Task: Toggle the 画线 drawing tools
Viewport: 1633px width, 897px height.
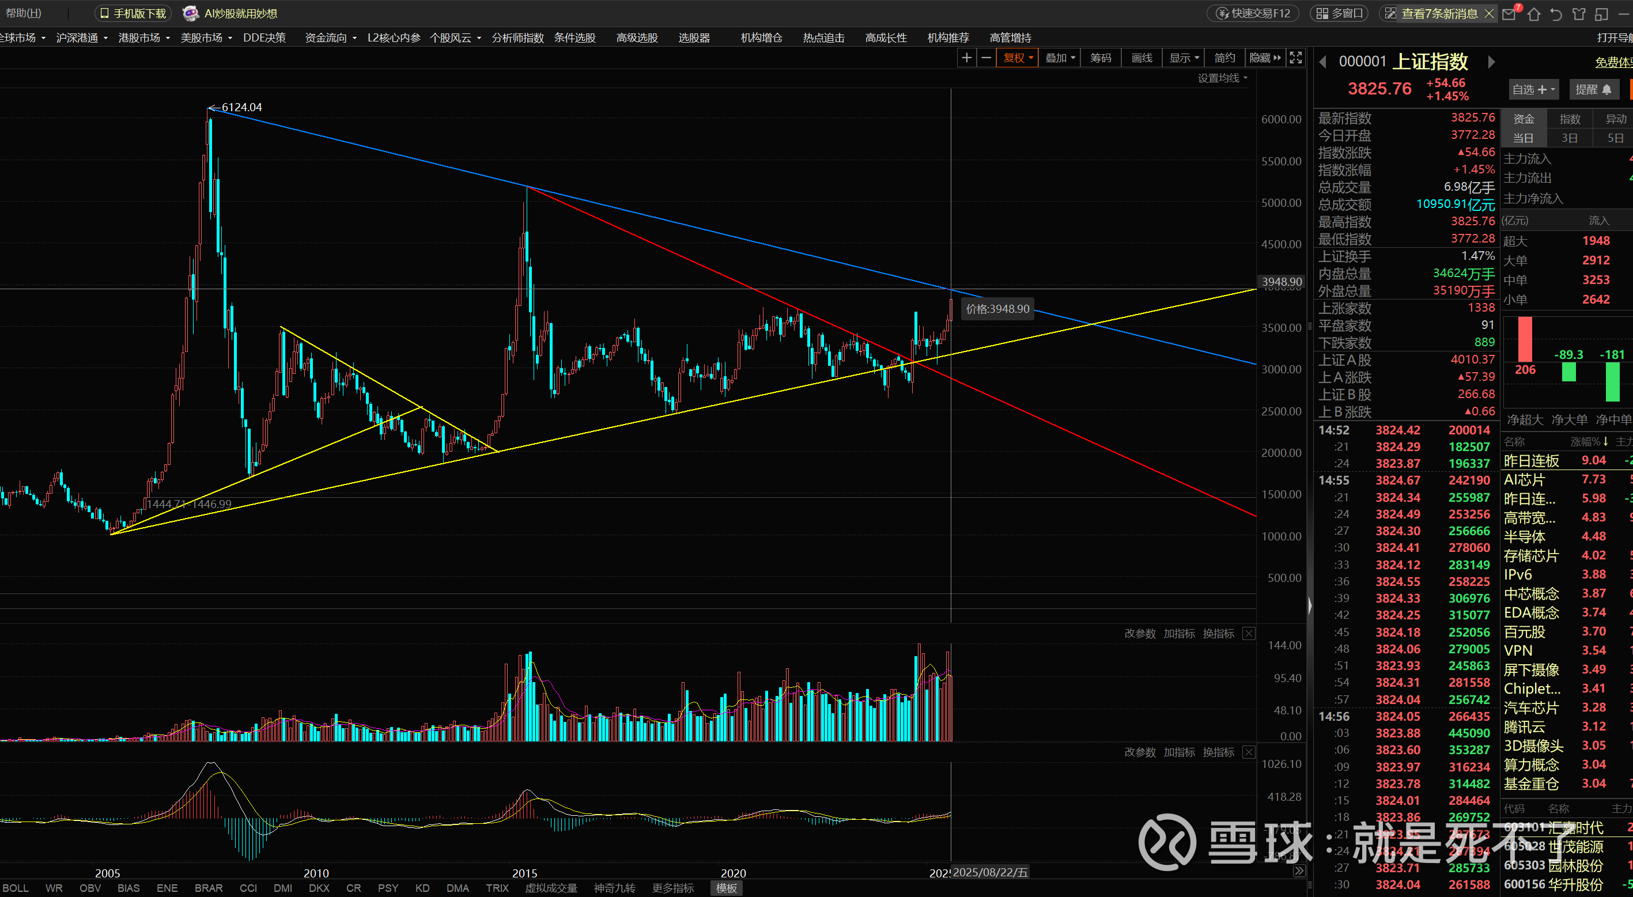Action: click(1141, 58)
